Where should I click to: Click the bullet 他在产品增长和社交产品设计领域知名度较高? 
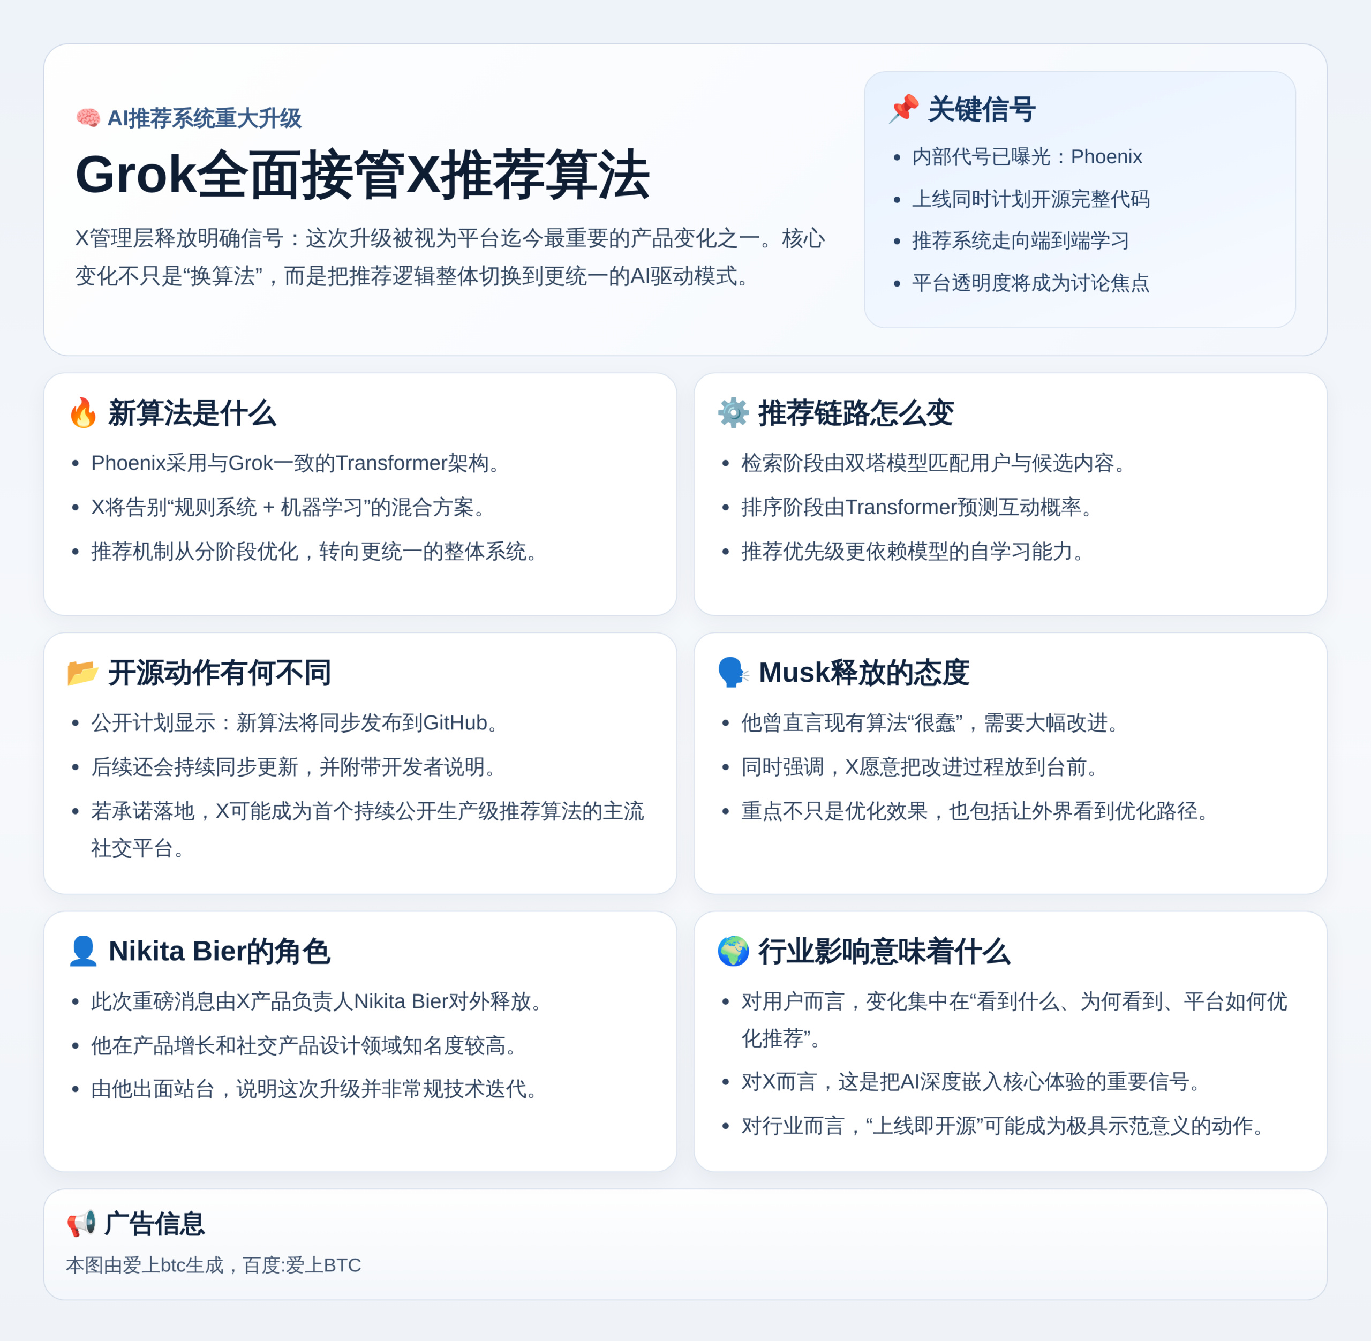[304, 1046]
